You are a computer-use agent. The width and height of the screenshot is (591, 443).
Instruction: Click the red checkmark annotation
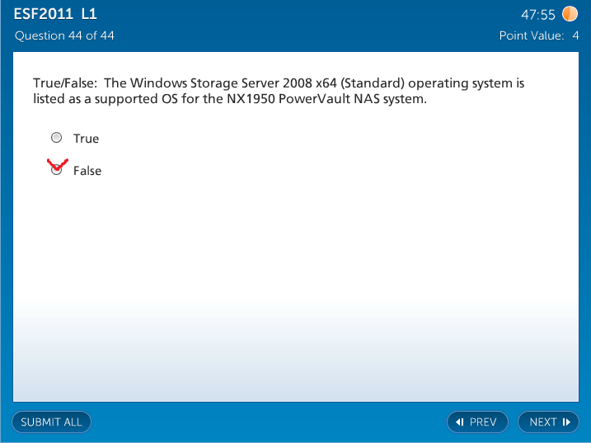coord(56,163)
